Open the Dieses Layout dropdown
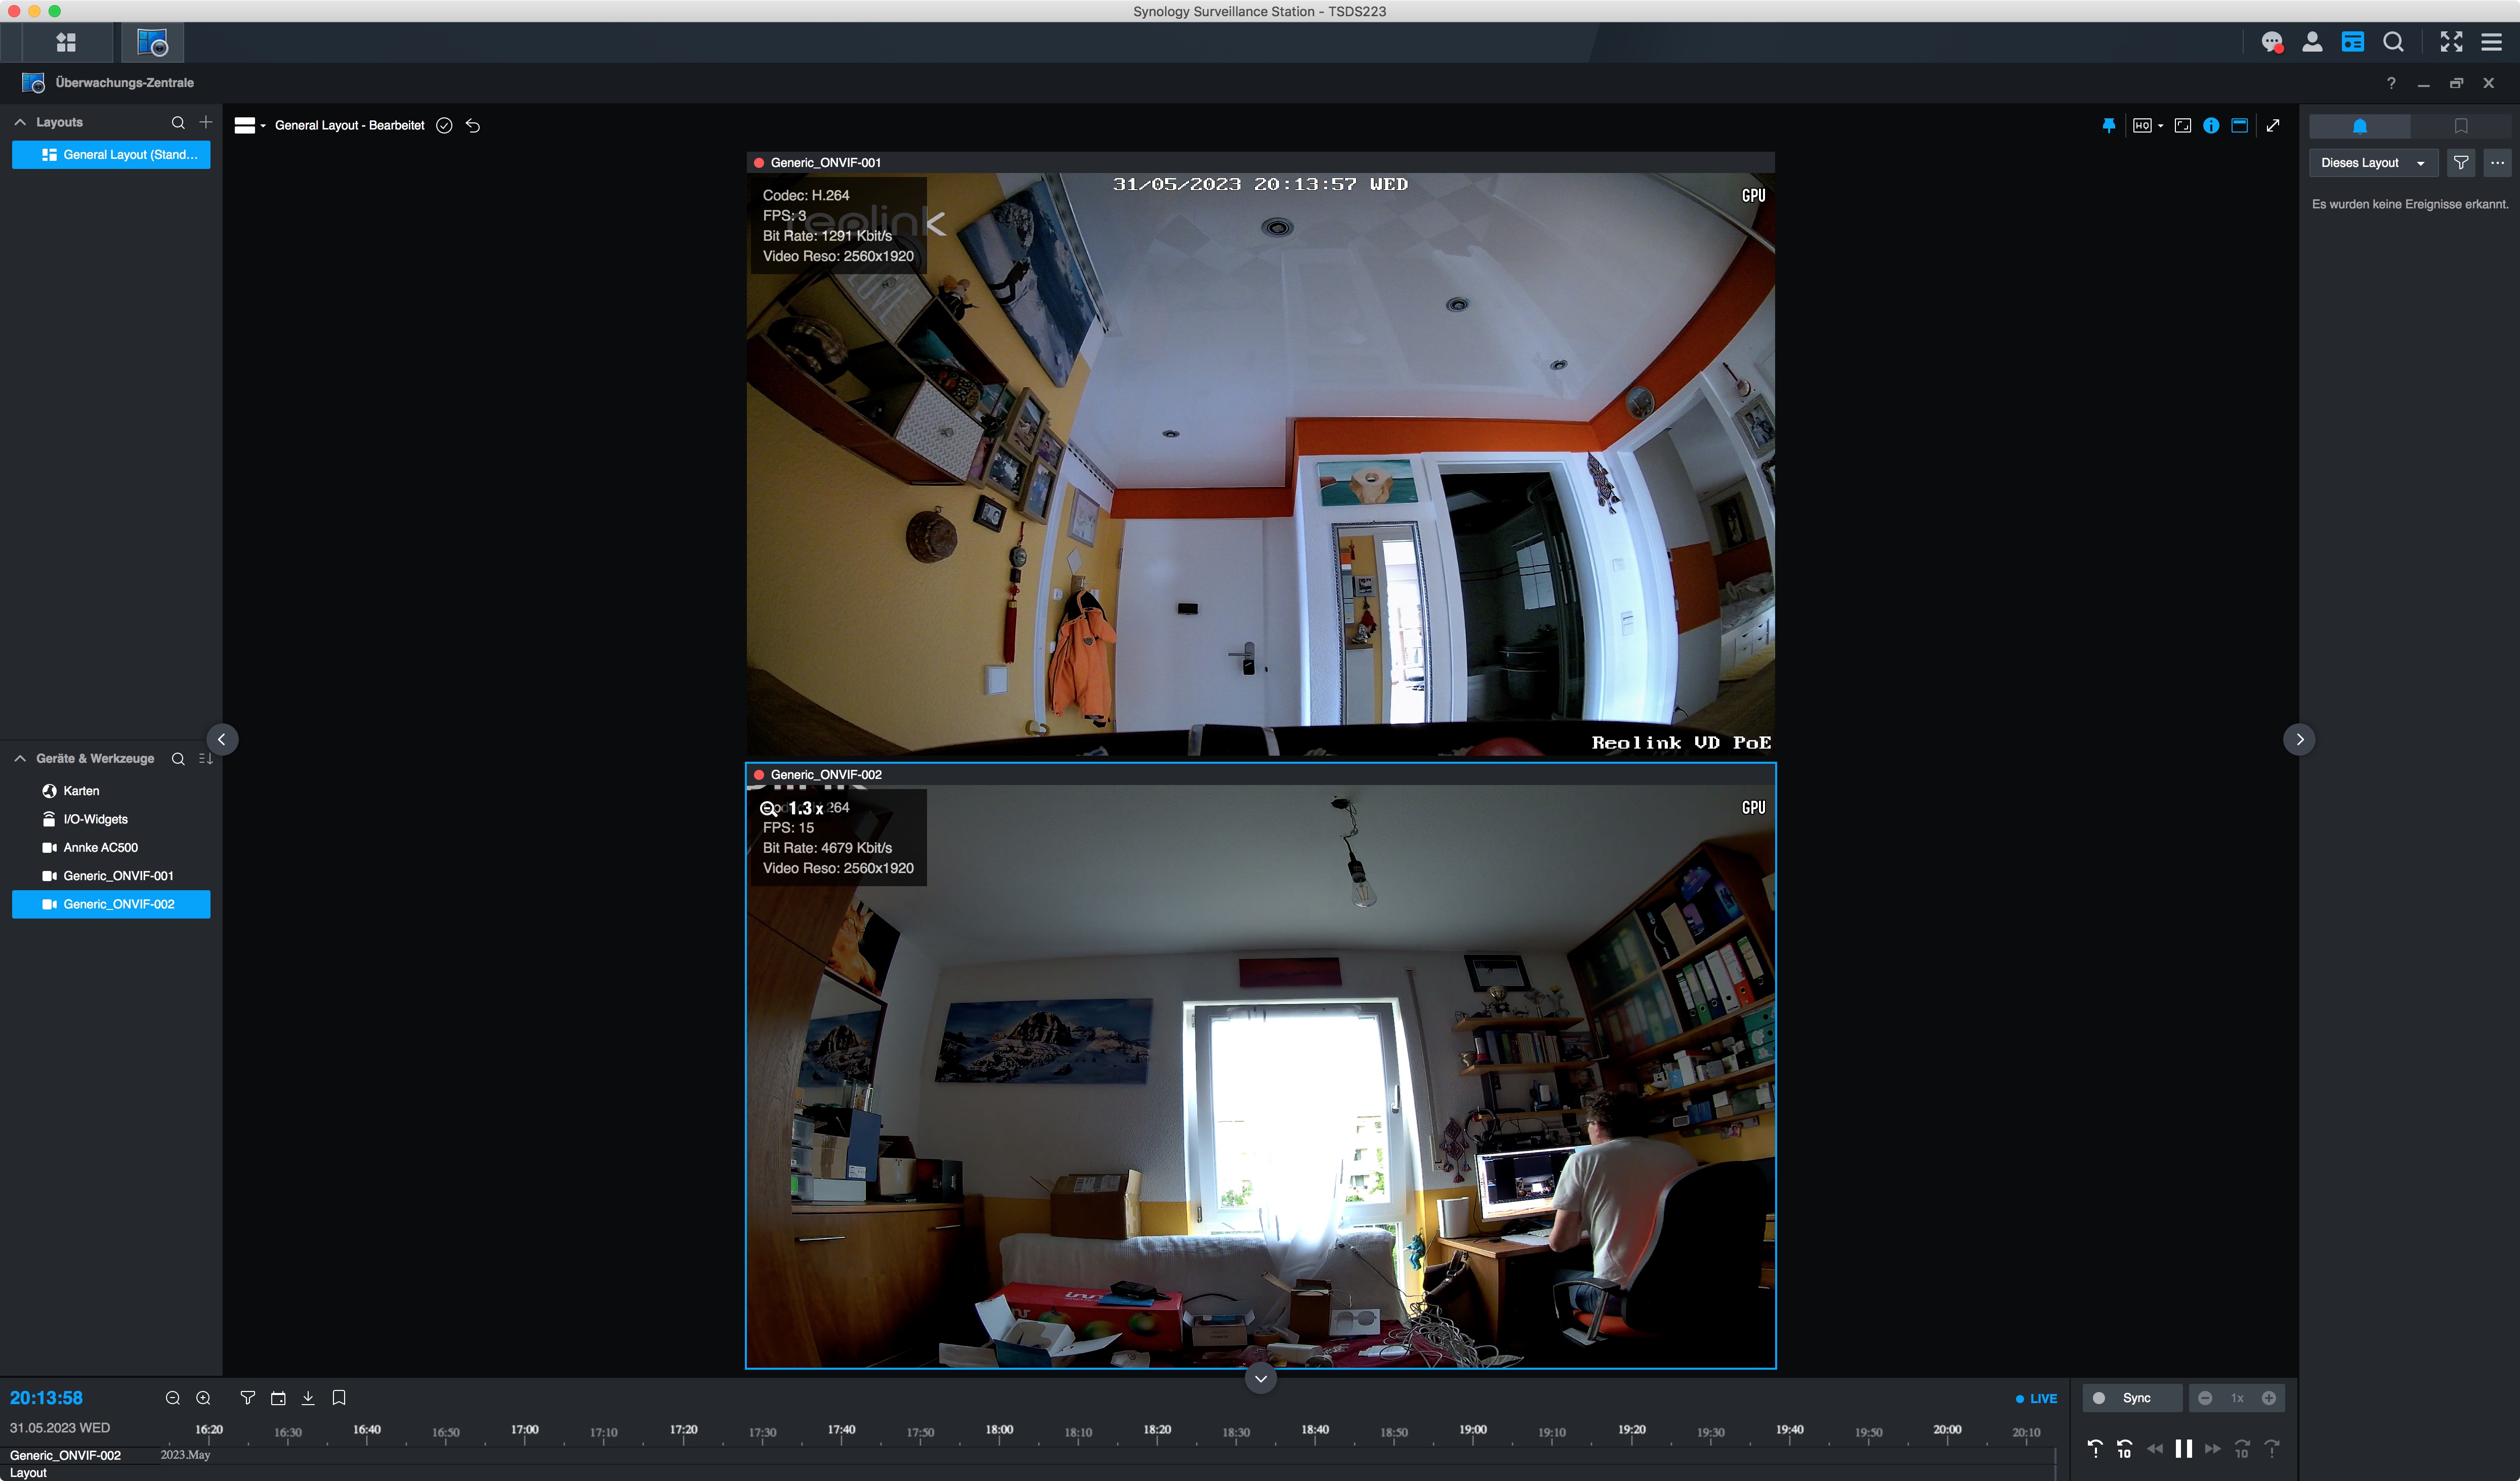Screen dimensions: 2520x1481 [2372, 163]
